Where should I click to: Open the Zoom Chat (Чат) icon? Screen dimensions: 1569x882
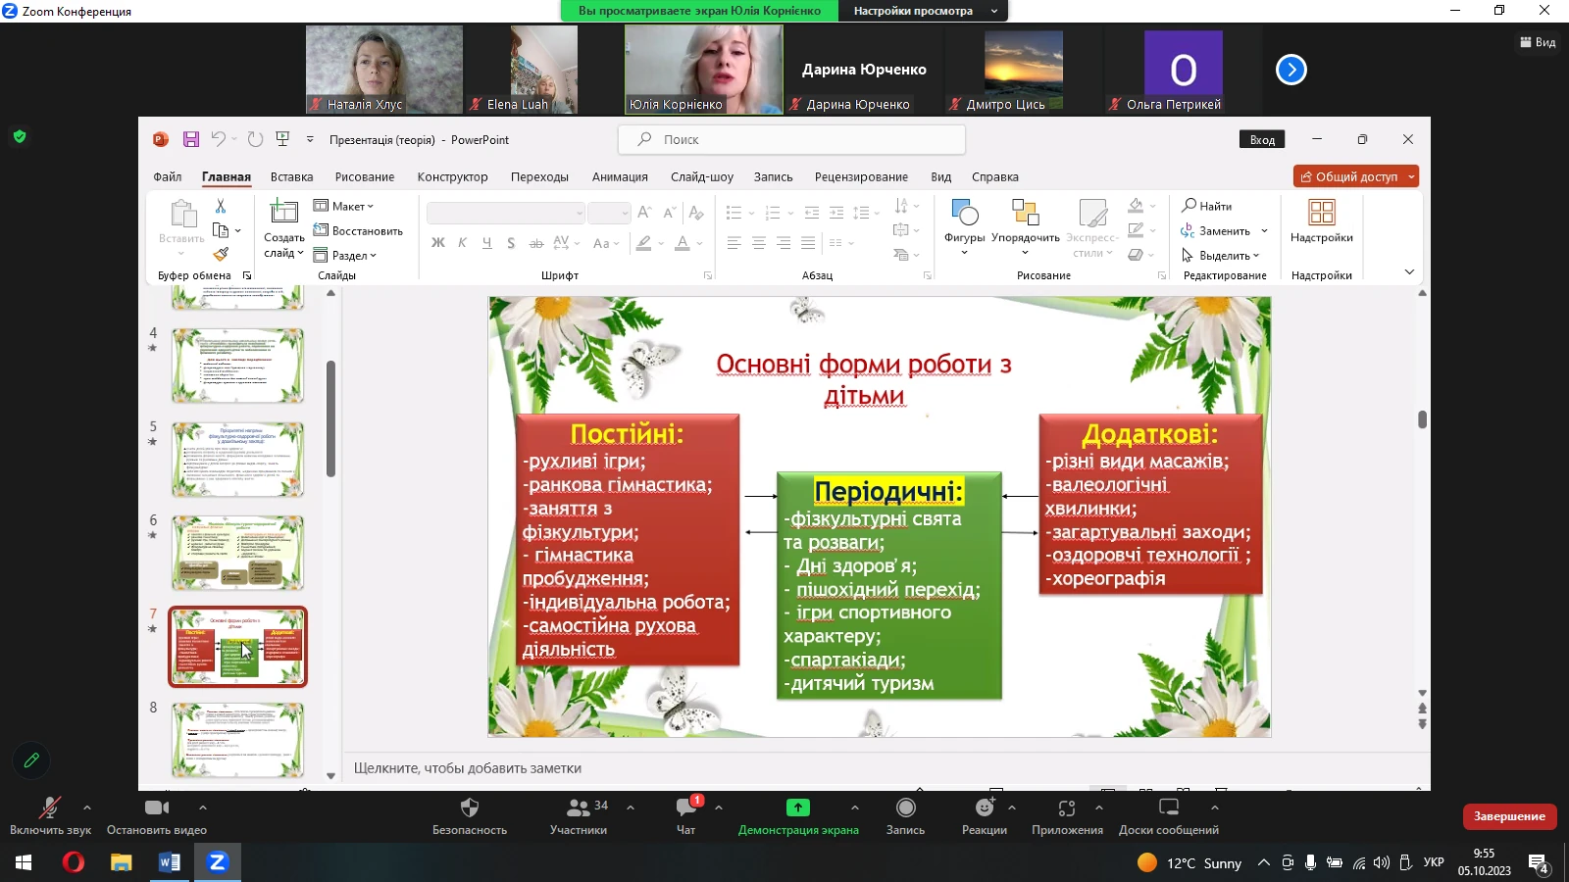[685, 808]
